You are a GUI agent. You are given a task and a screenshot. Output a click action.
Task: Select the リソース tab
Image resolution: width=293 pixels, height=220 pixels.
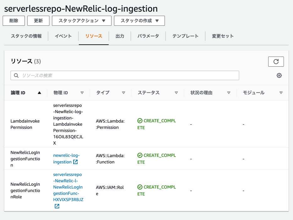point(94,36)
